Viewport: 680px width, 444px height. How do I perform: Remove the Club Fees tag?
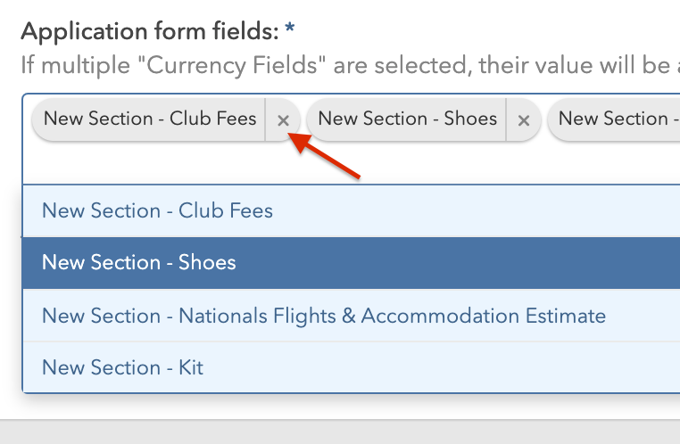283,120
